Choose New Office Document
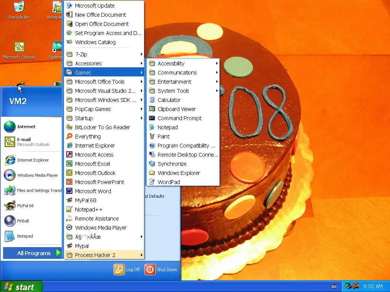The image size is (390, 292). click(104, 15)
